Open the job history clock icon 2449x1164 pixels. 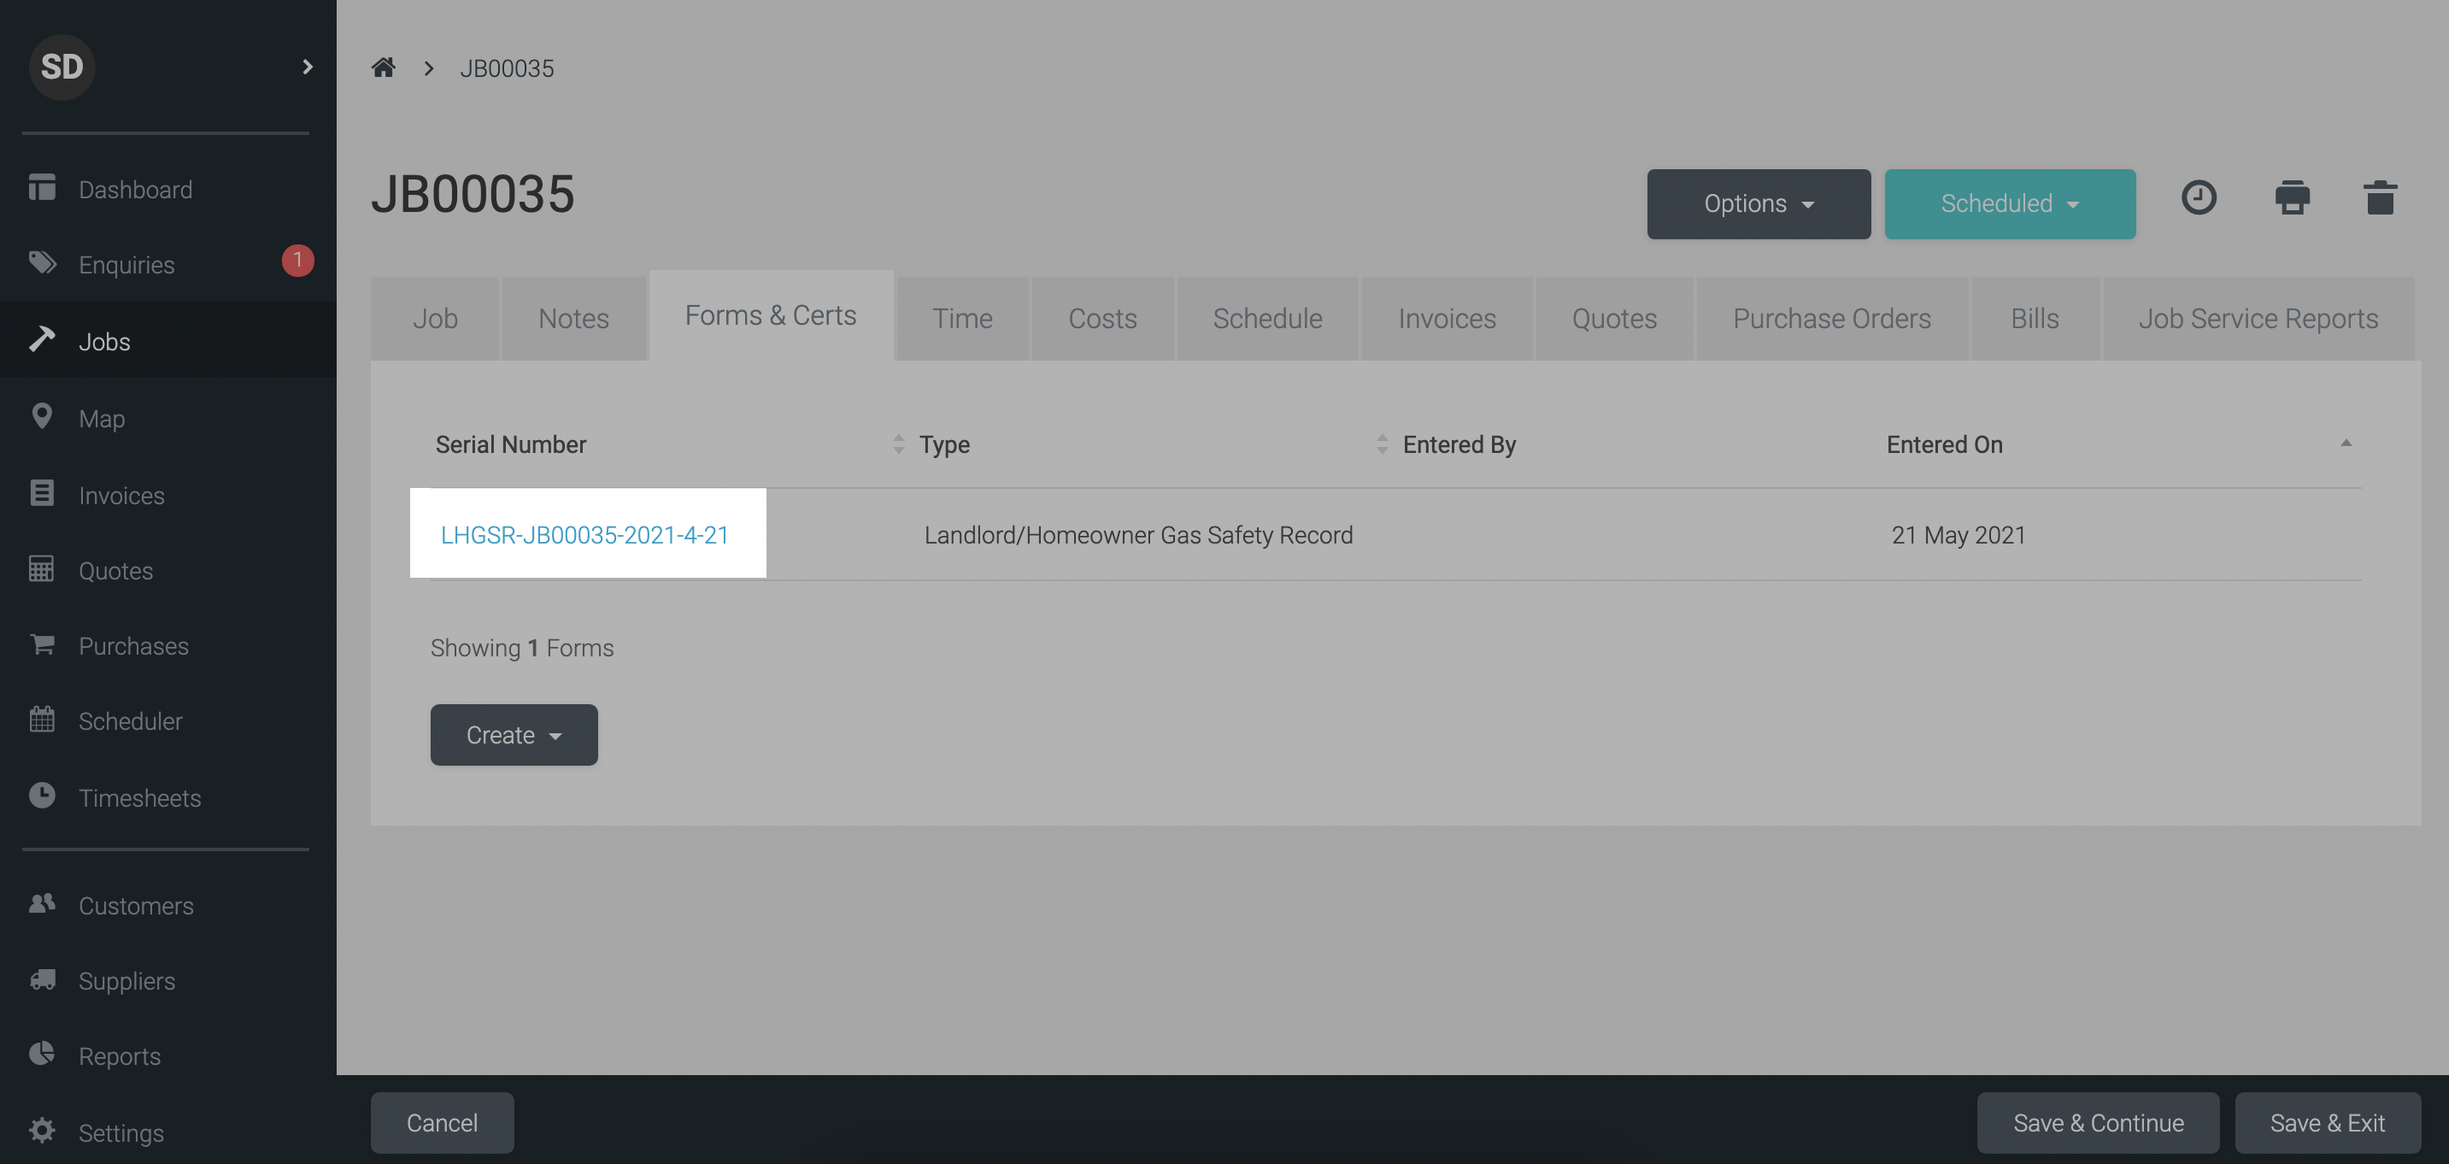pyautogui.click(x=2198, y=197)
